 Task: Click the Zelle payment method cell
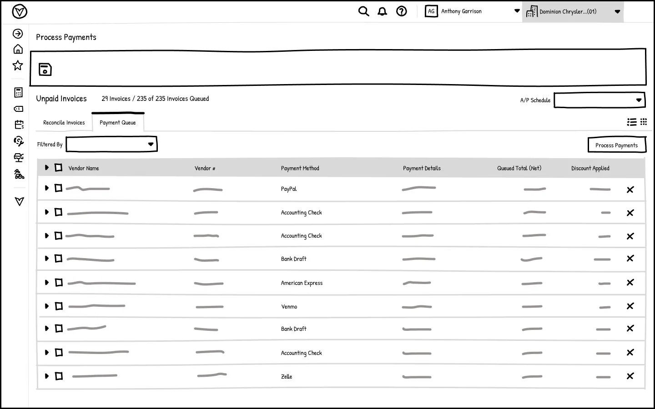(287, 377)
